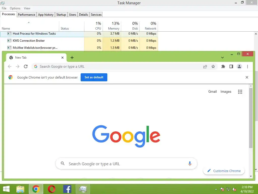Viewport: 258px width, 194px height.
Task: Select McAfee WebAdvisor process row
Action: [79, 48]
